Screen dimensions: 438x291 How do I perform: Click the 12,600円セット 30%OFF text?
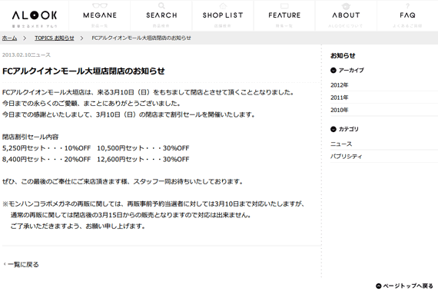point(143,159)
